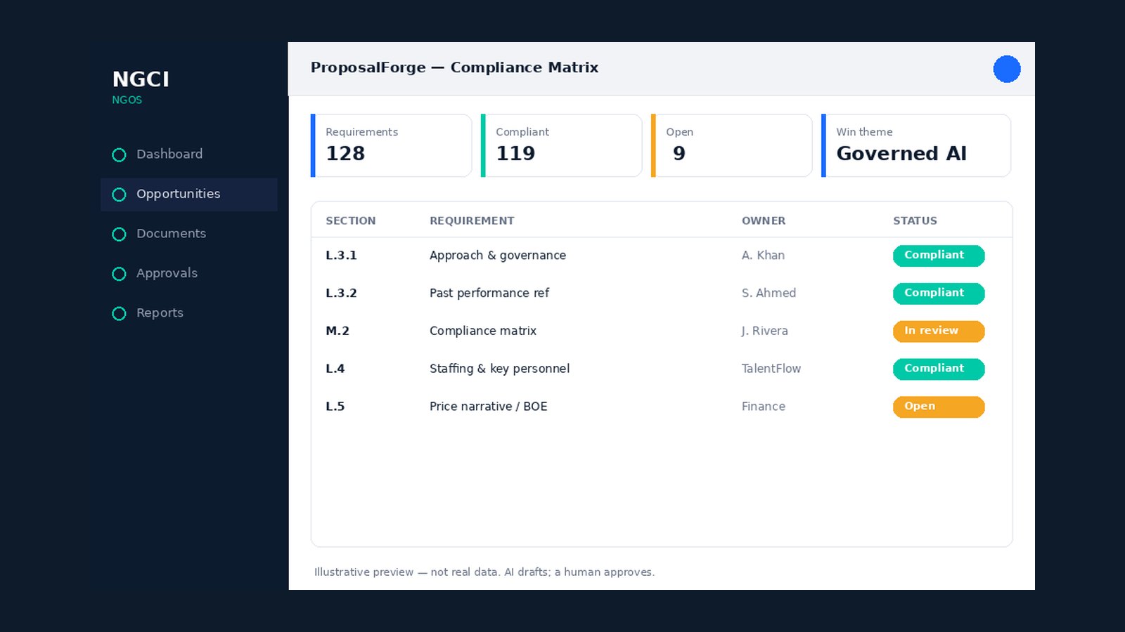Click the Approvals circle icon in sidebar

tap(119, 274)
